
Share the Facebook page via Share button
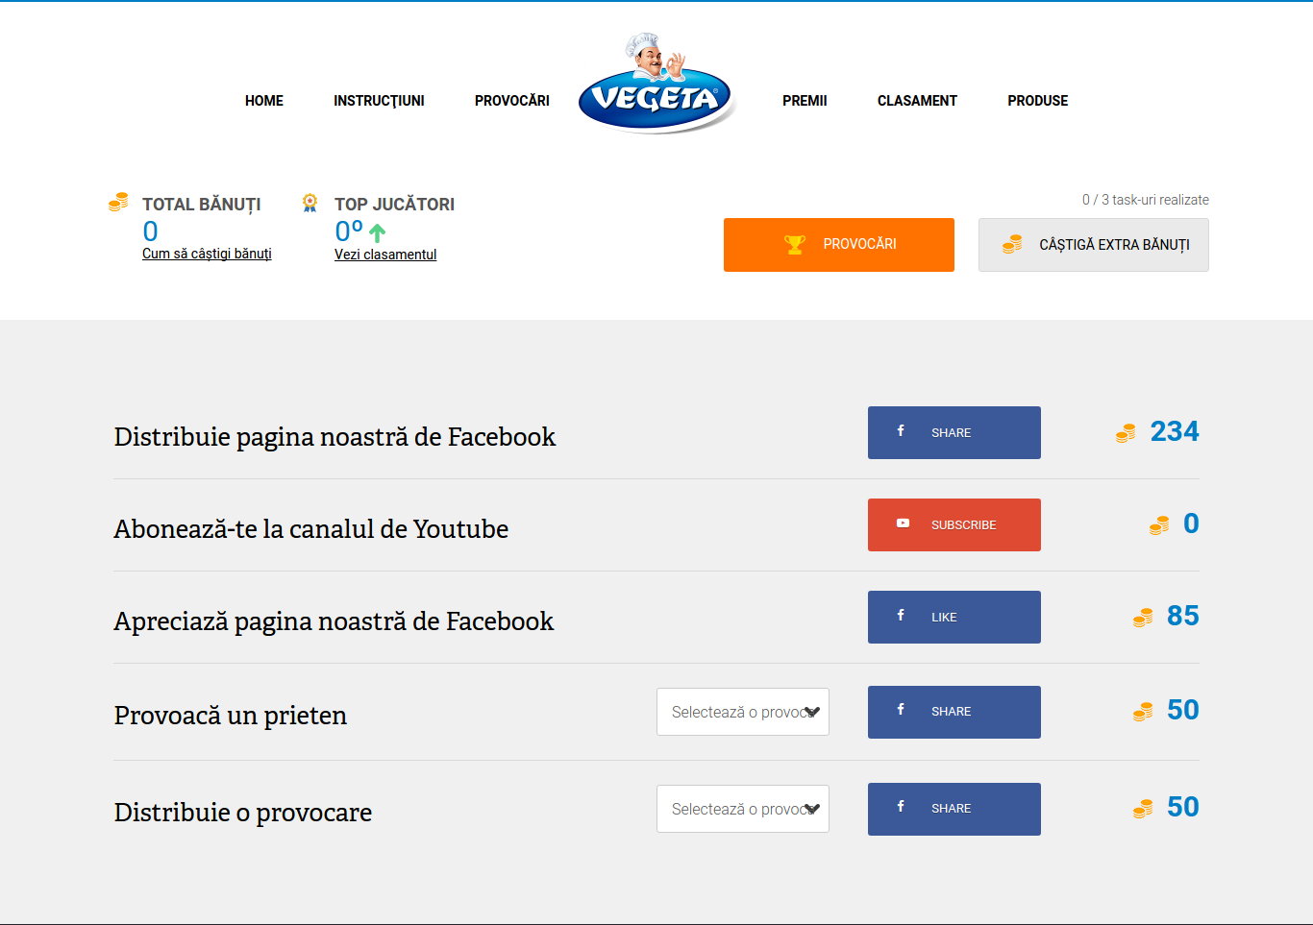[x=954, y=432]
